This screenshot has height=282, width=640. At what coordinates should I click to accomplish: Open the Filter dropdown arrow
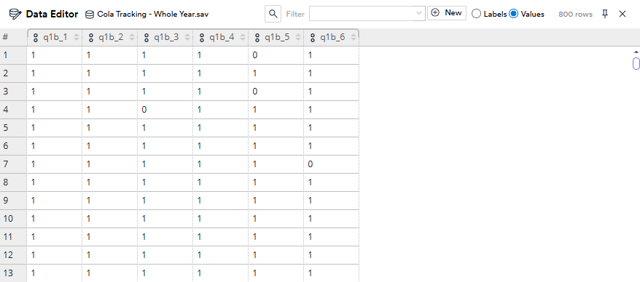point(419,13)
